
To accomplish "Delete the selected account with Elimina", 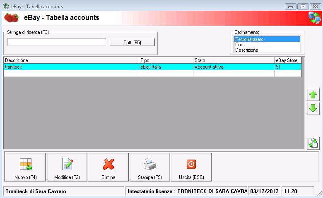I will coord(108,167).
